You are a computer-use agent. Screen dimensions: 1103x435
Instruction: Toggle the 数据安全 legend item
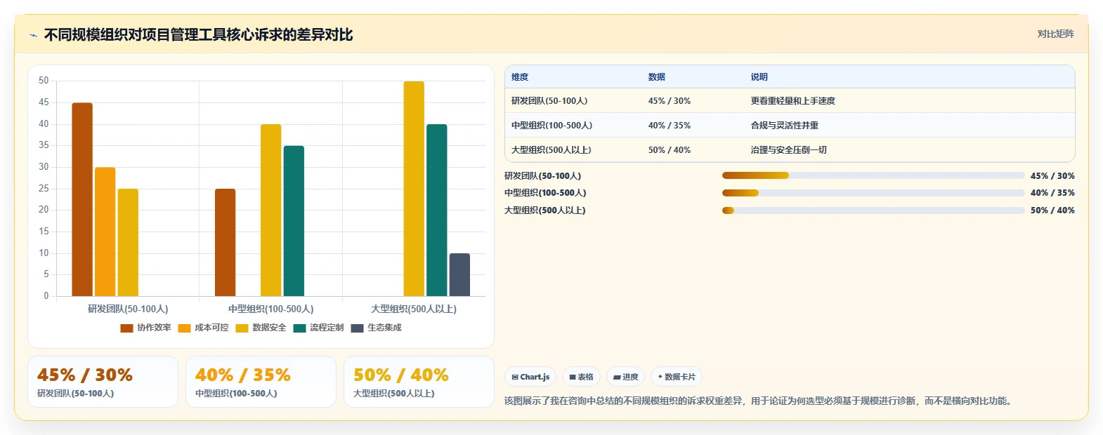[261, 328]
